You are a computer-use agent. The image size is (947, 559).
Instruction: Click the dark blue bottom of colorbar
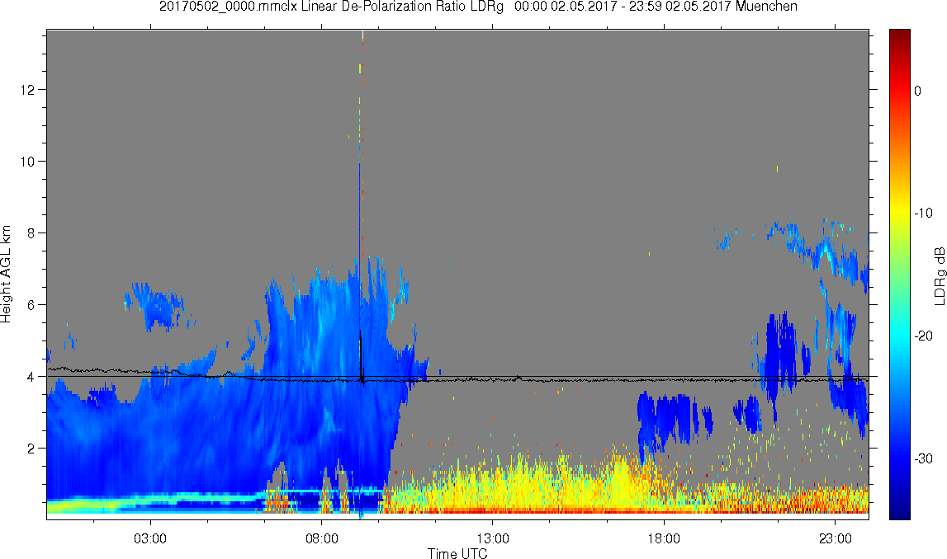[899, 510]
